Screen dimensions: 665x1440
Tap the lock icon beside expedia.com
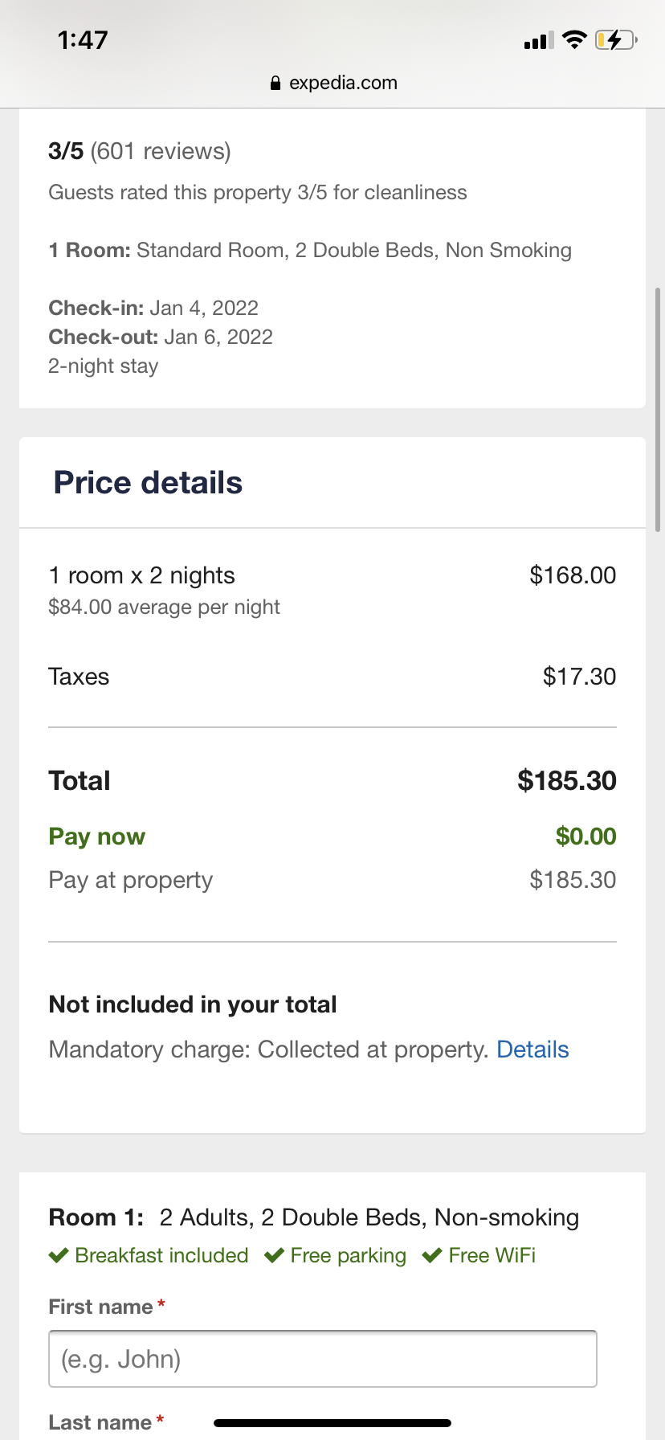point(275,84)
